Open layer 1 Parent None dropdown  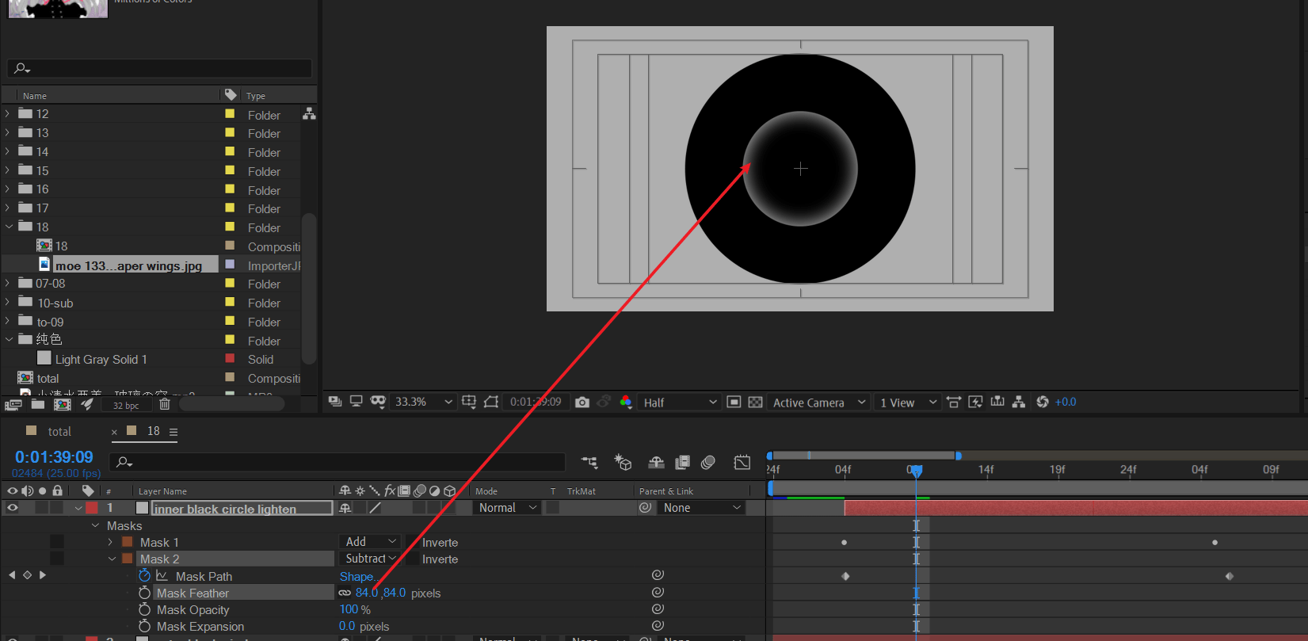pos(703,508)
